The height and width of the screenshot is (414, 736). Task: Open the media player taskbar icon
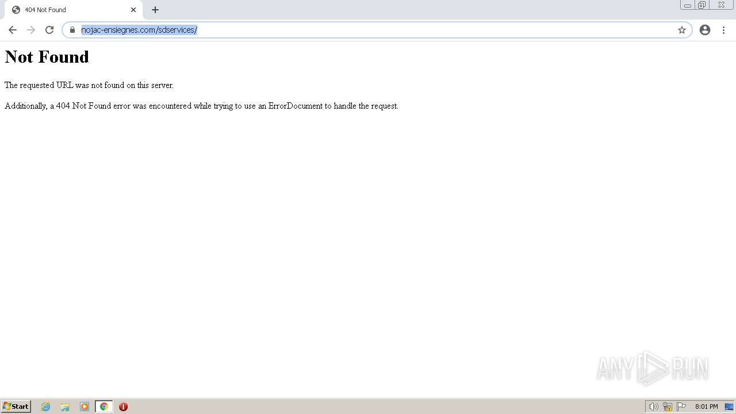pyautogui.click(x=85, y=407)
